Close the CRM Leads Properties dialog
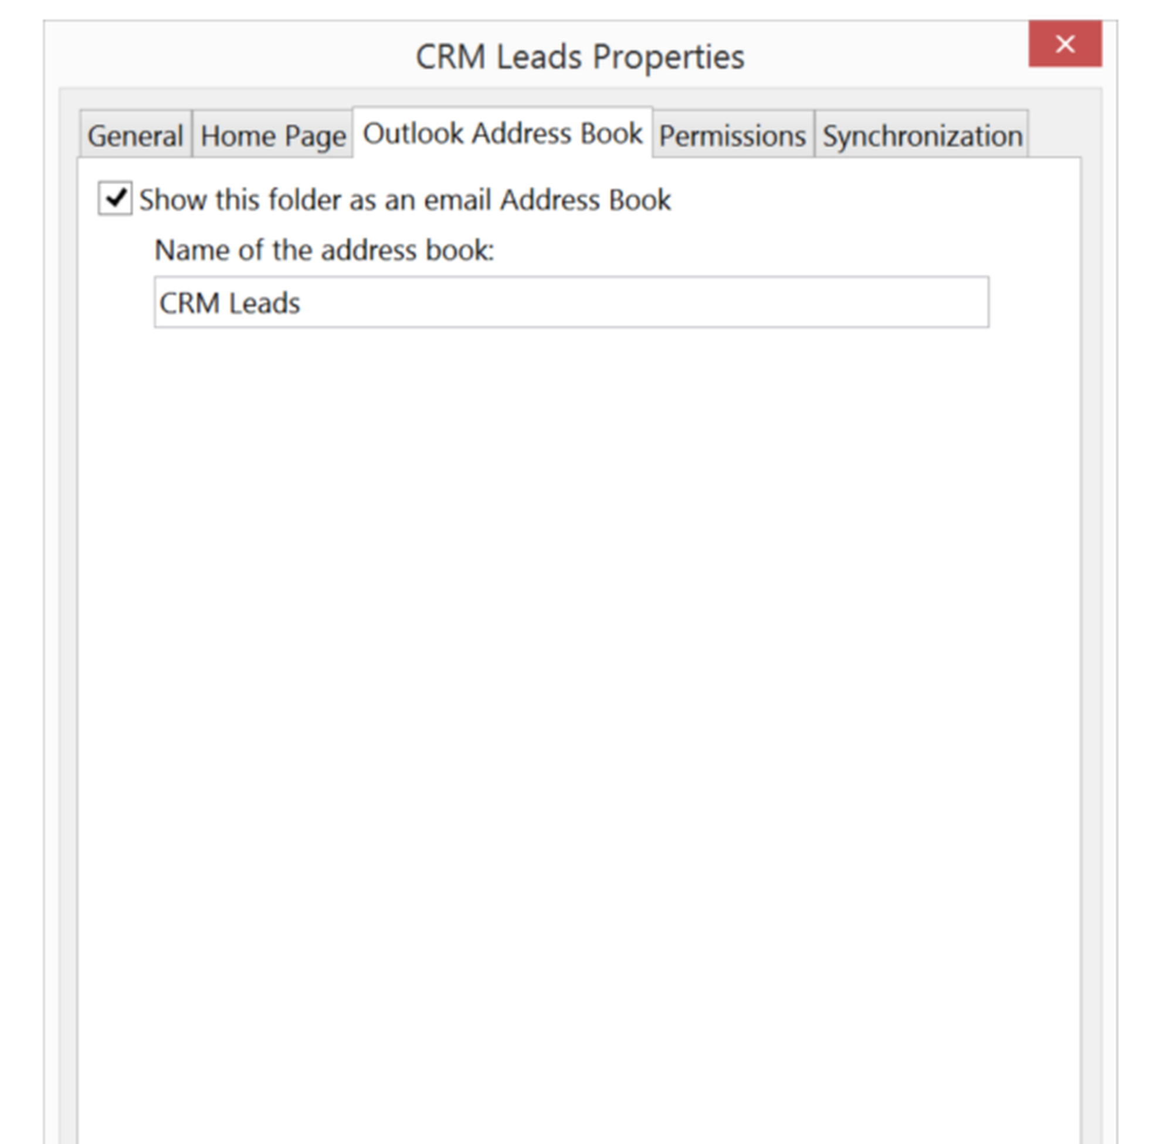Viewport: 1173px width, 1144px height. [1064, 44]
